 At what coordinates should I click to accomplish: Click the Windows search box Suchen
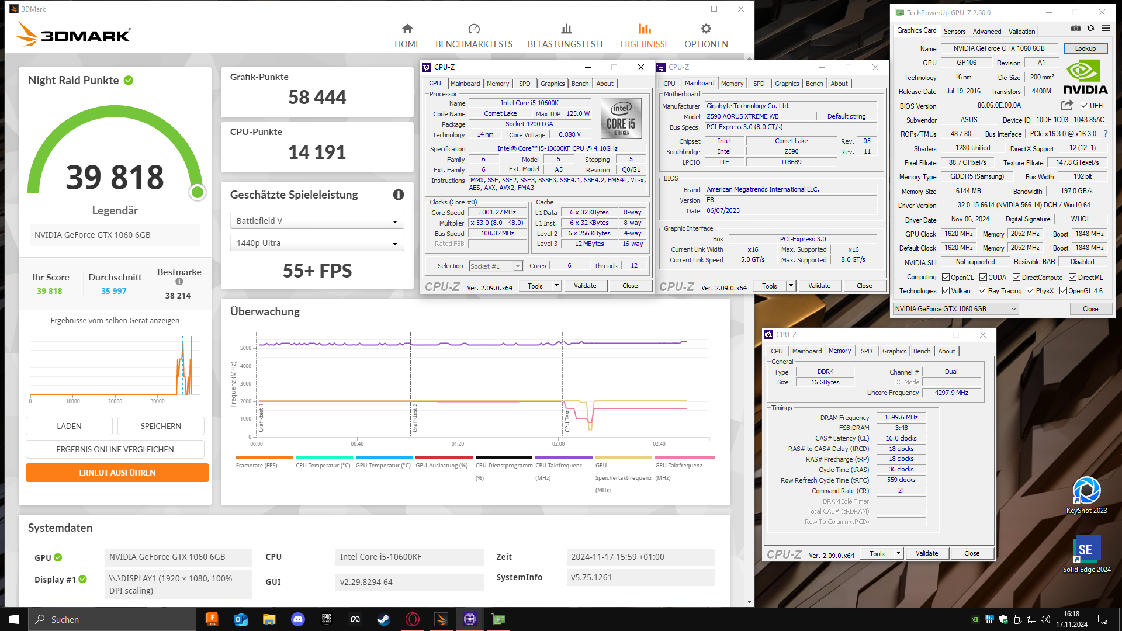(112, 619)
